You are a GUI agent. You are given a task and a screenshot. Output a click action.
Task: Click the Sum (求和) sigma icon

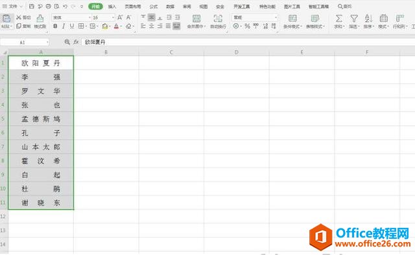tap(338, 18)
